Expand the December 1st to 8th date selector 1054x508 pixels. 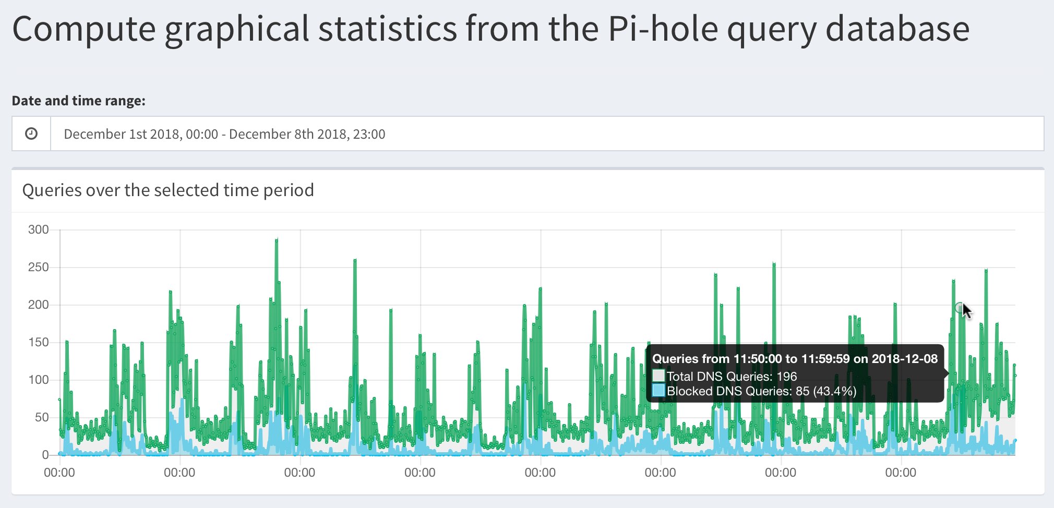(x=224, y=134)
